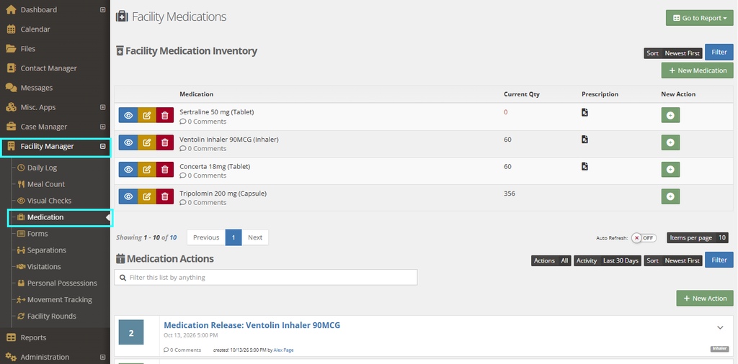Open Personal Possessions submenu item

click(62, 283)
